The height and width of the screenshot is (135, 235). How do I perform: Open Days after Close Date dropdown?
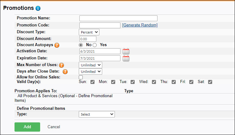pyautogui.click(x=90, y=72)
